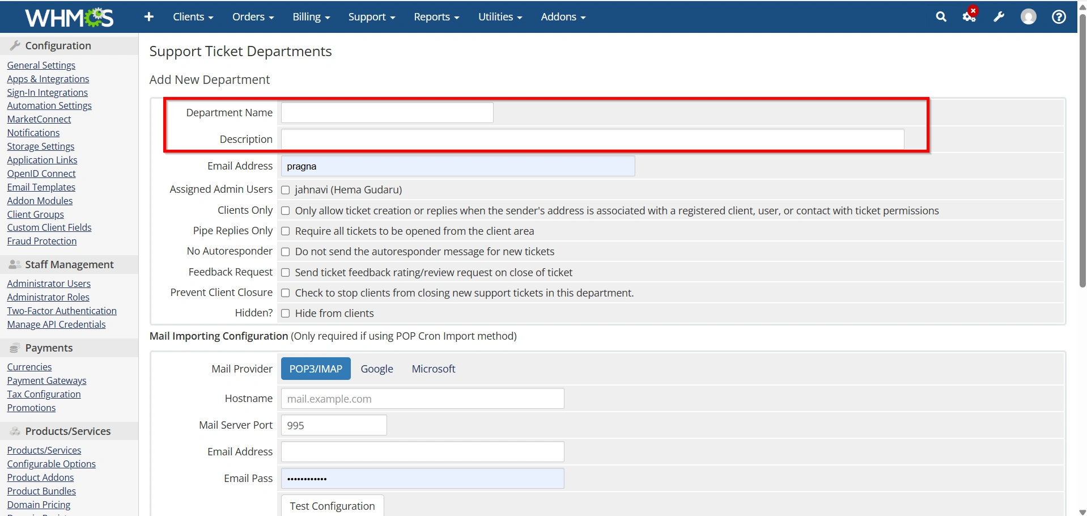Open Manage API Credentials link
The height and width of the screenshot is (516, 1087).
click(x=57, y=324)
